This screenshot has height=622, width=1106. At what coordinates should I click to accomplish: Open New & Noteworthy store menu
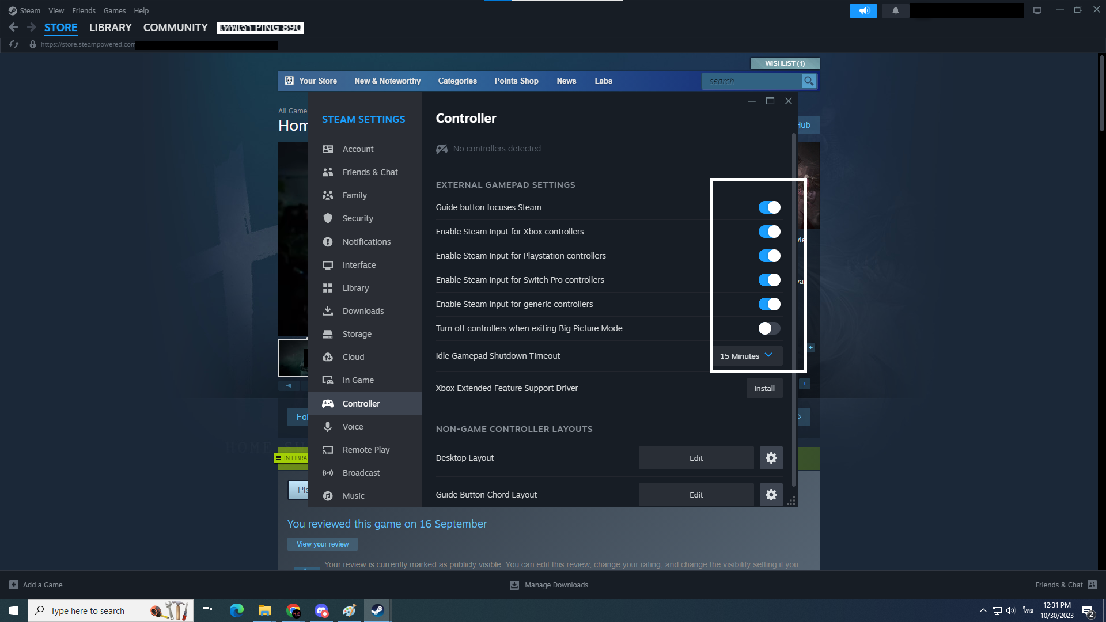[387, 81]
